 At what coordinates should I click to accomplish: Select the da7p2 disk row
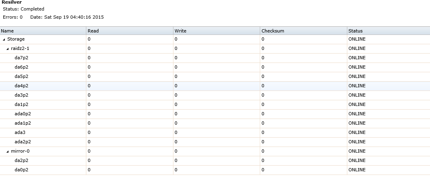point(21,58)
